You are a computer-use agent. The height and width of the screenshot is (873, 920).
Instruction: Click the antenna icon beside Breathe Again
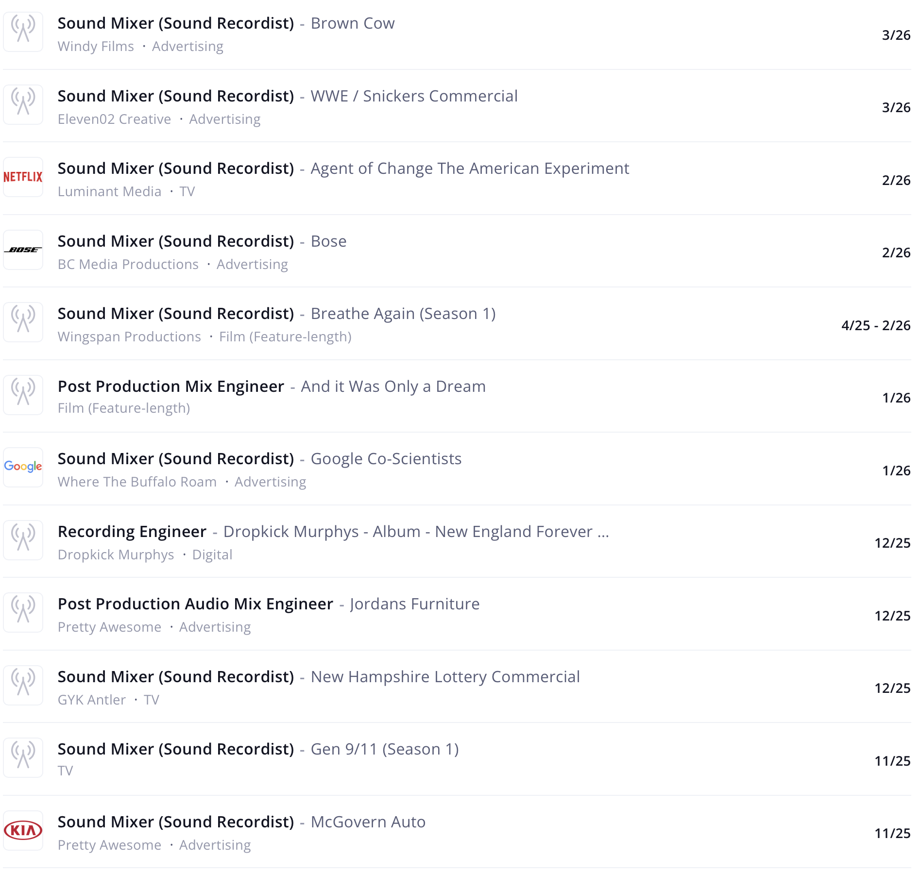pyautogui.click(x=23, y=322)
